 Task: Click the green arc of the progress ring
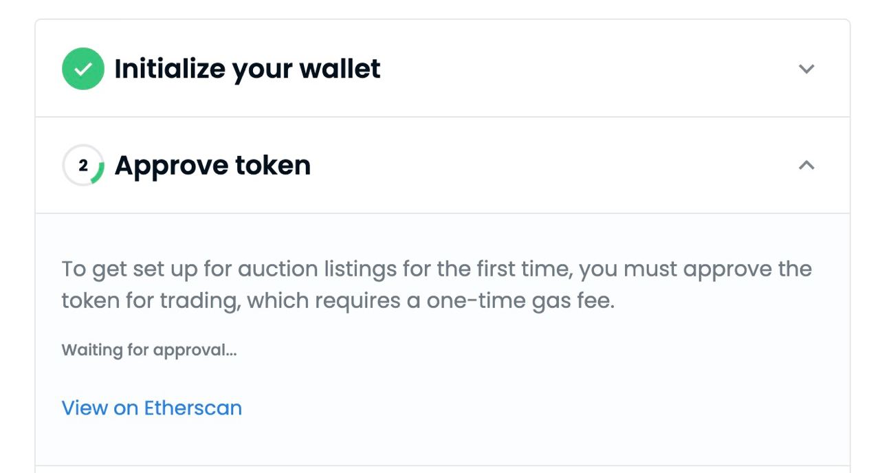(100, 172)
